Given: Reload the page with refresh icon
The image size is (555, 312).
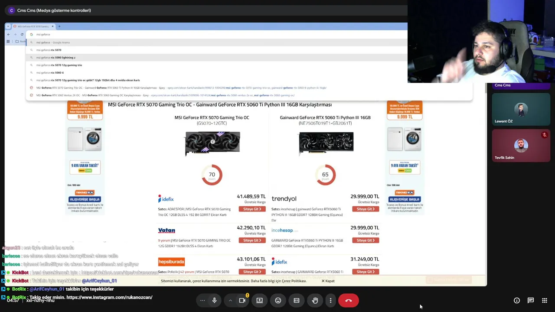Looking at the screenshot, I should point(22,34).
